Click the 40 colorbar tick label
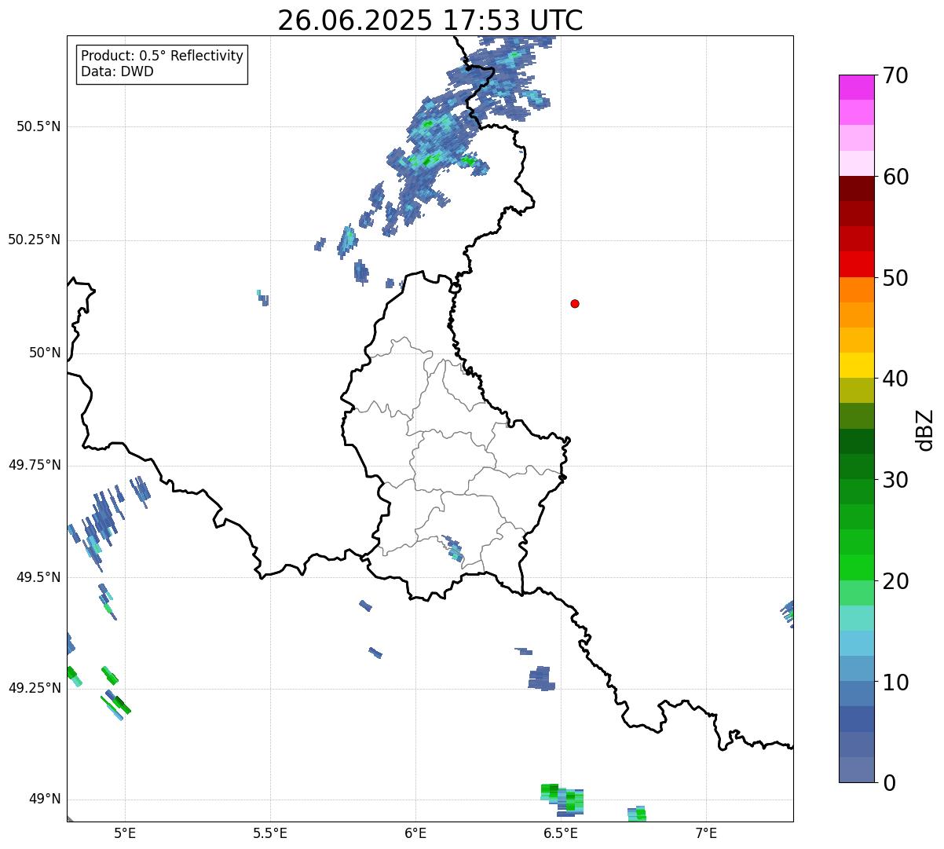 (x=895, y=379)
